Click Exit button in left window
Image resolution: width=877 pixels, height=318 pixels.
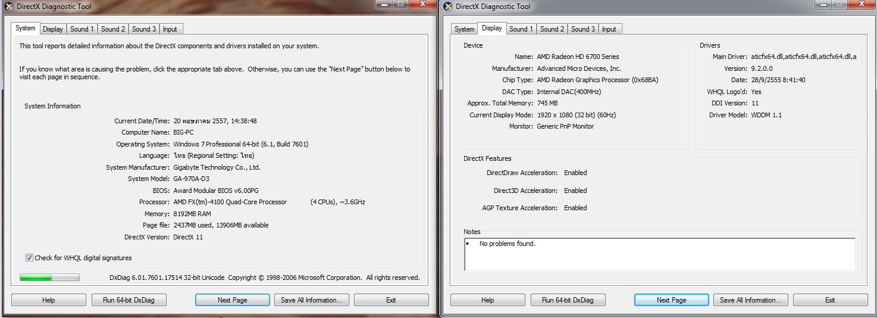click(391, 300)
